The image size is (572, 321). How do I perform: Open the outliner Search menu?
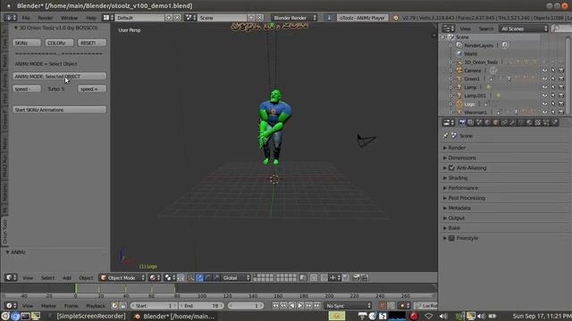(485, 29)
